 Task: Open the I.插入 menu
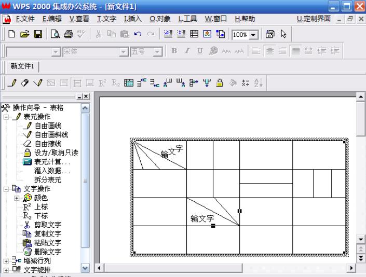tap(132, 19)
